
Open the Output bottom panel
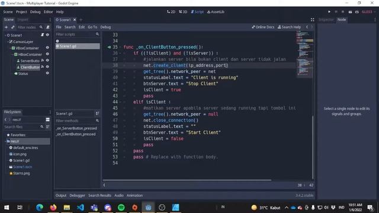(60, 195)
